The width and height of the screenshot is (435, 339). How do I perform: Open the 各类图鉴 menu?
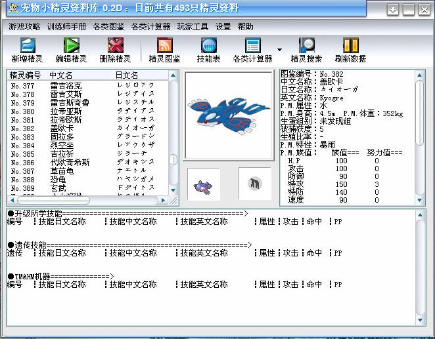109,27
